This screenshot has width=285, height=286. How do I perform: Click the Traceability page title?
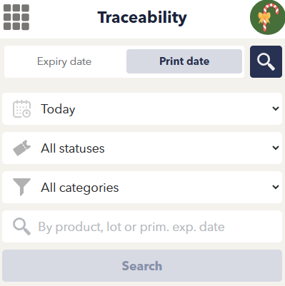tap(142, 17)
